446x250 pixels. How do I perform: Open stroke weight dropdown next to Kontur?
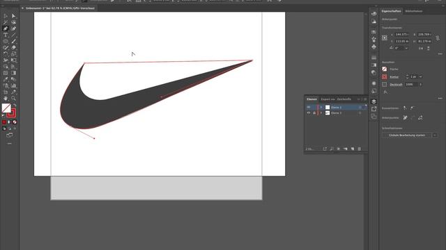tap(421, 77)
